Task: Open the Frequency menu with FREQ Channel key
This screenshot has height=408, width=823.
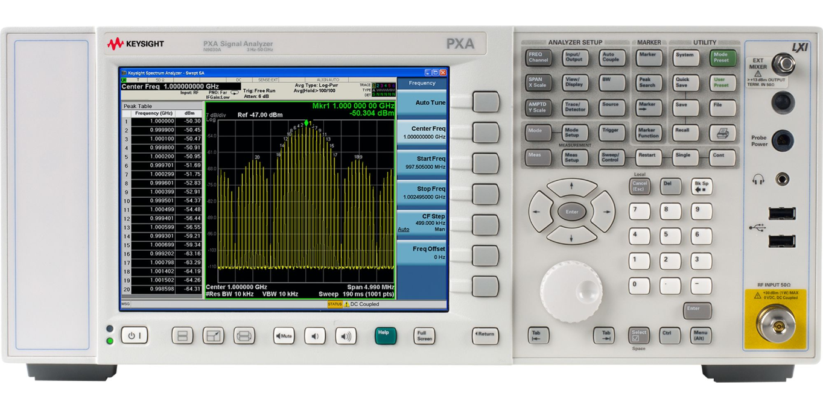Action: [538, 57]
